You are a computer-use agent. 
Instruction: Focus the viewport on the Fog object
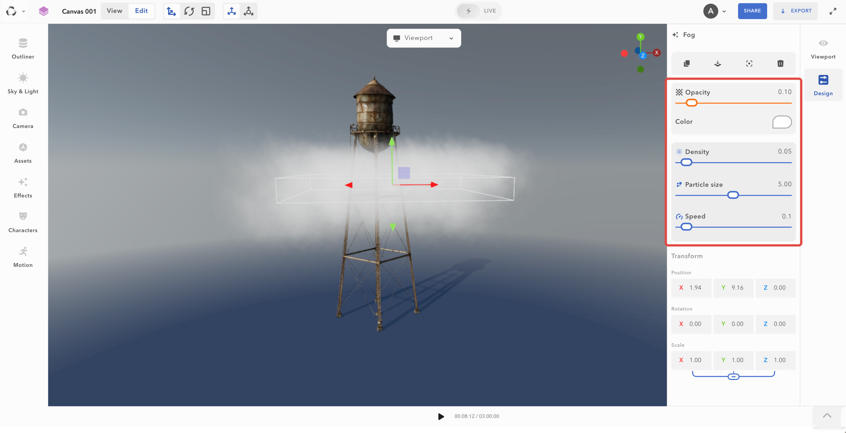coord(749,63)
